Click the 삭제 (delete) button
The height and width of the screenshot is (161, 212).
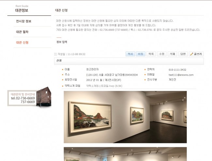pyautogui.click(x=173, y=54)
